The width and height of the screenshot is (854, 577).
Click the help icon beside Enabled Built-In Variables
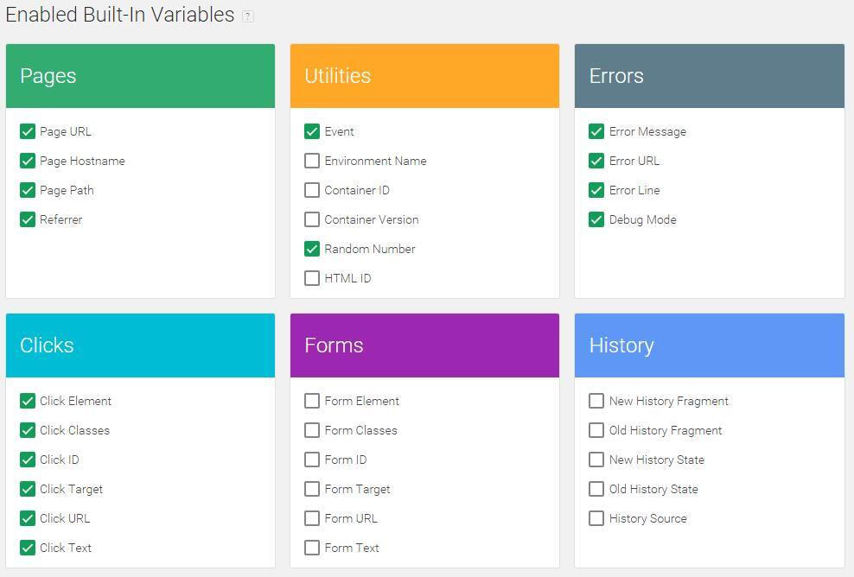click(248, 16)
